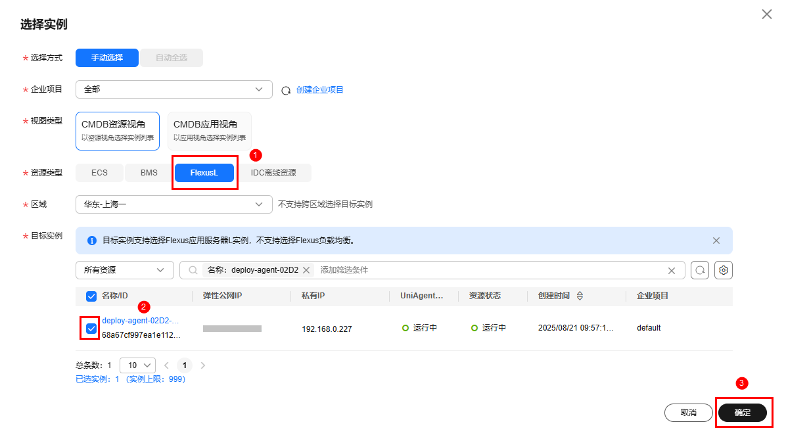Remove the deploy-agent-02D2 name filter tag

tap(306, 269)
